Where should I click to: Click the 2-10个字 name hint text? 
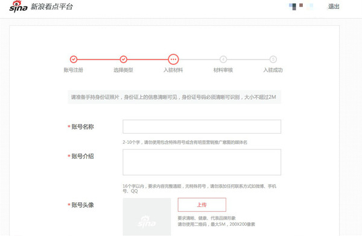(185, 142)
